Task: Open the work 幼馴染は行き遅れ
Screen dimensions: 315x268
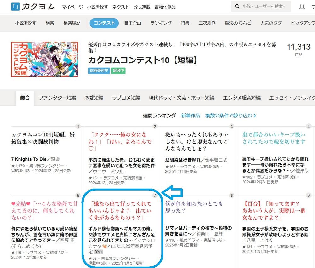Action: click(x=183, y=160)
